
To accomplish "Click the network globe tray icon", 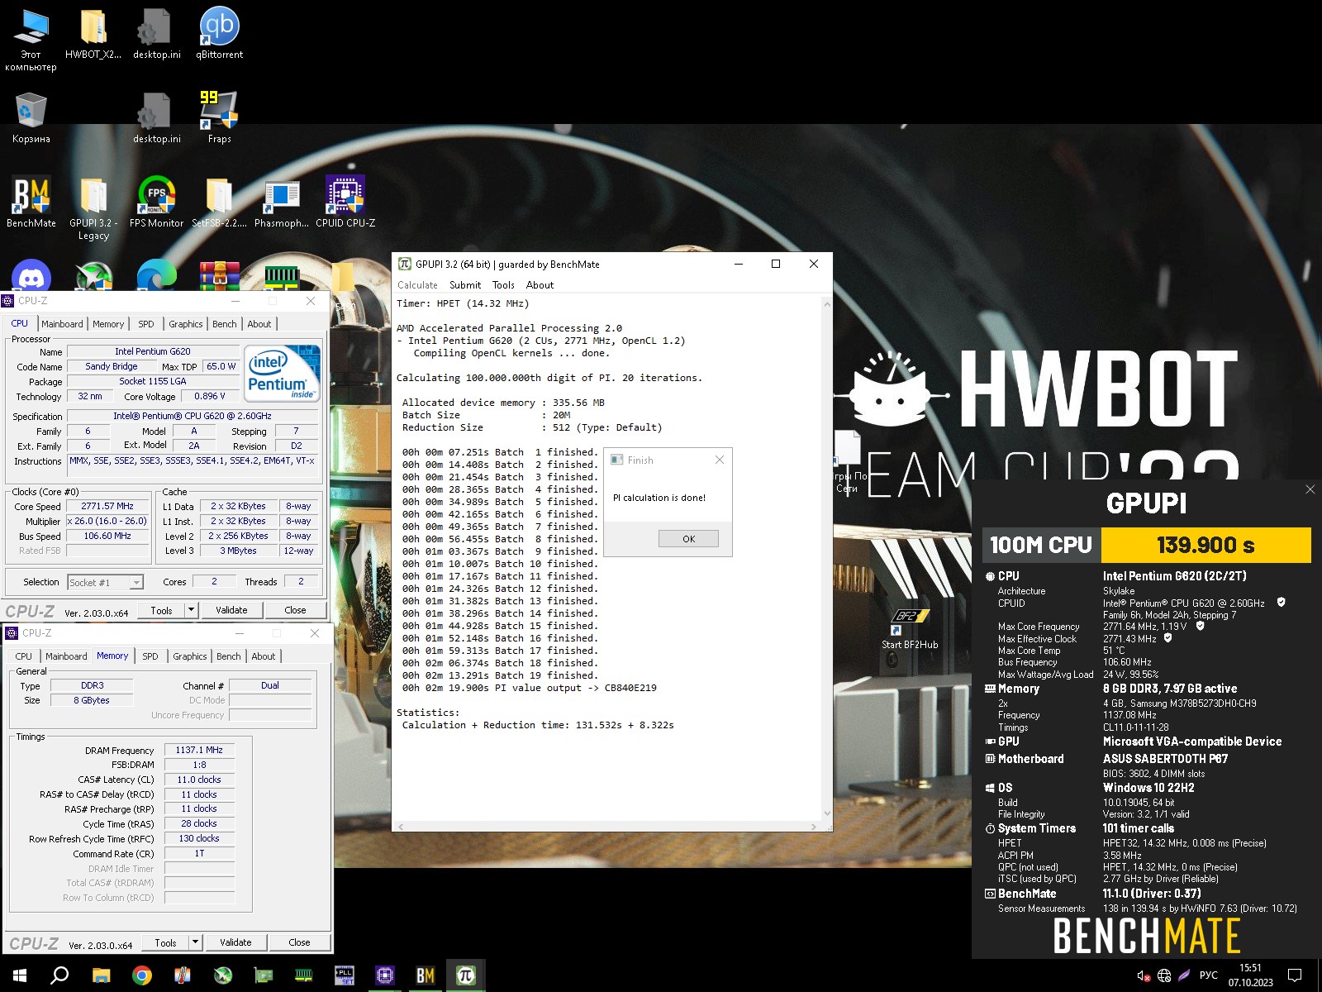I will (1164, 975).
